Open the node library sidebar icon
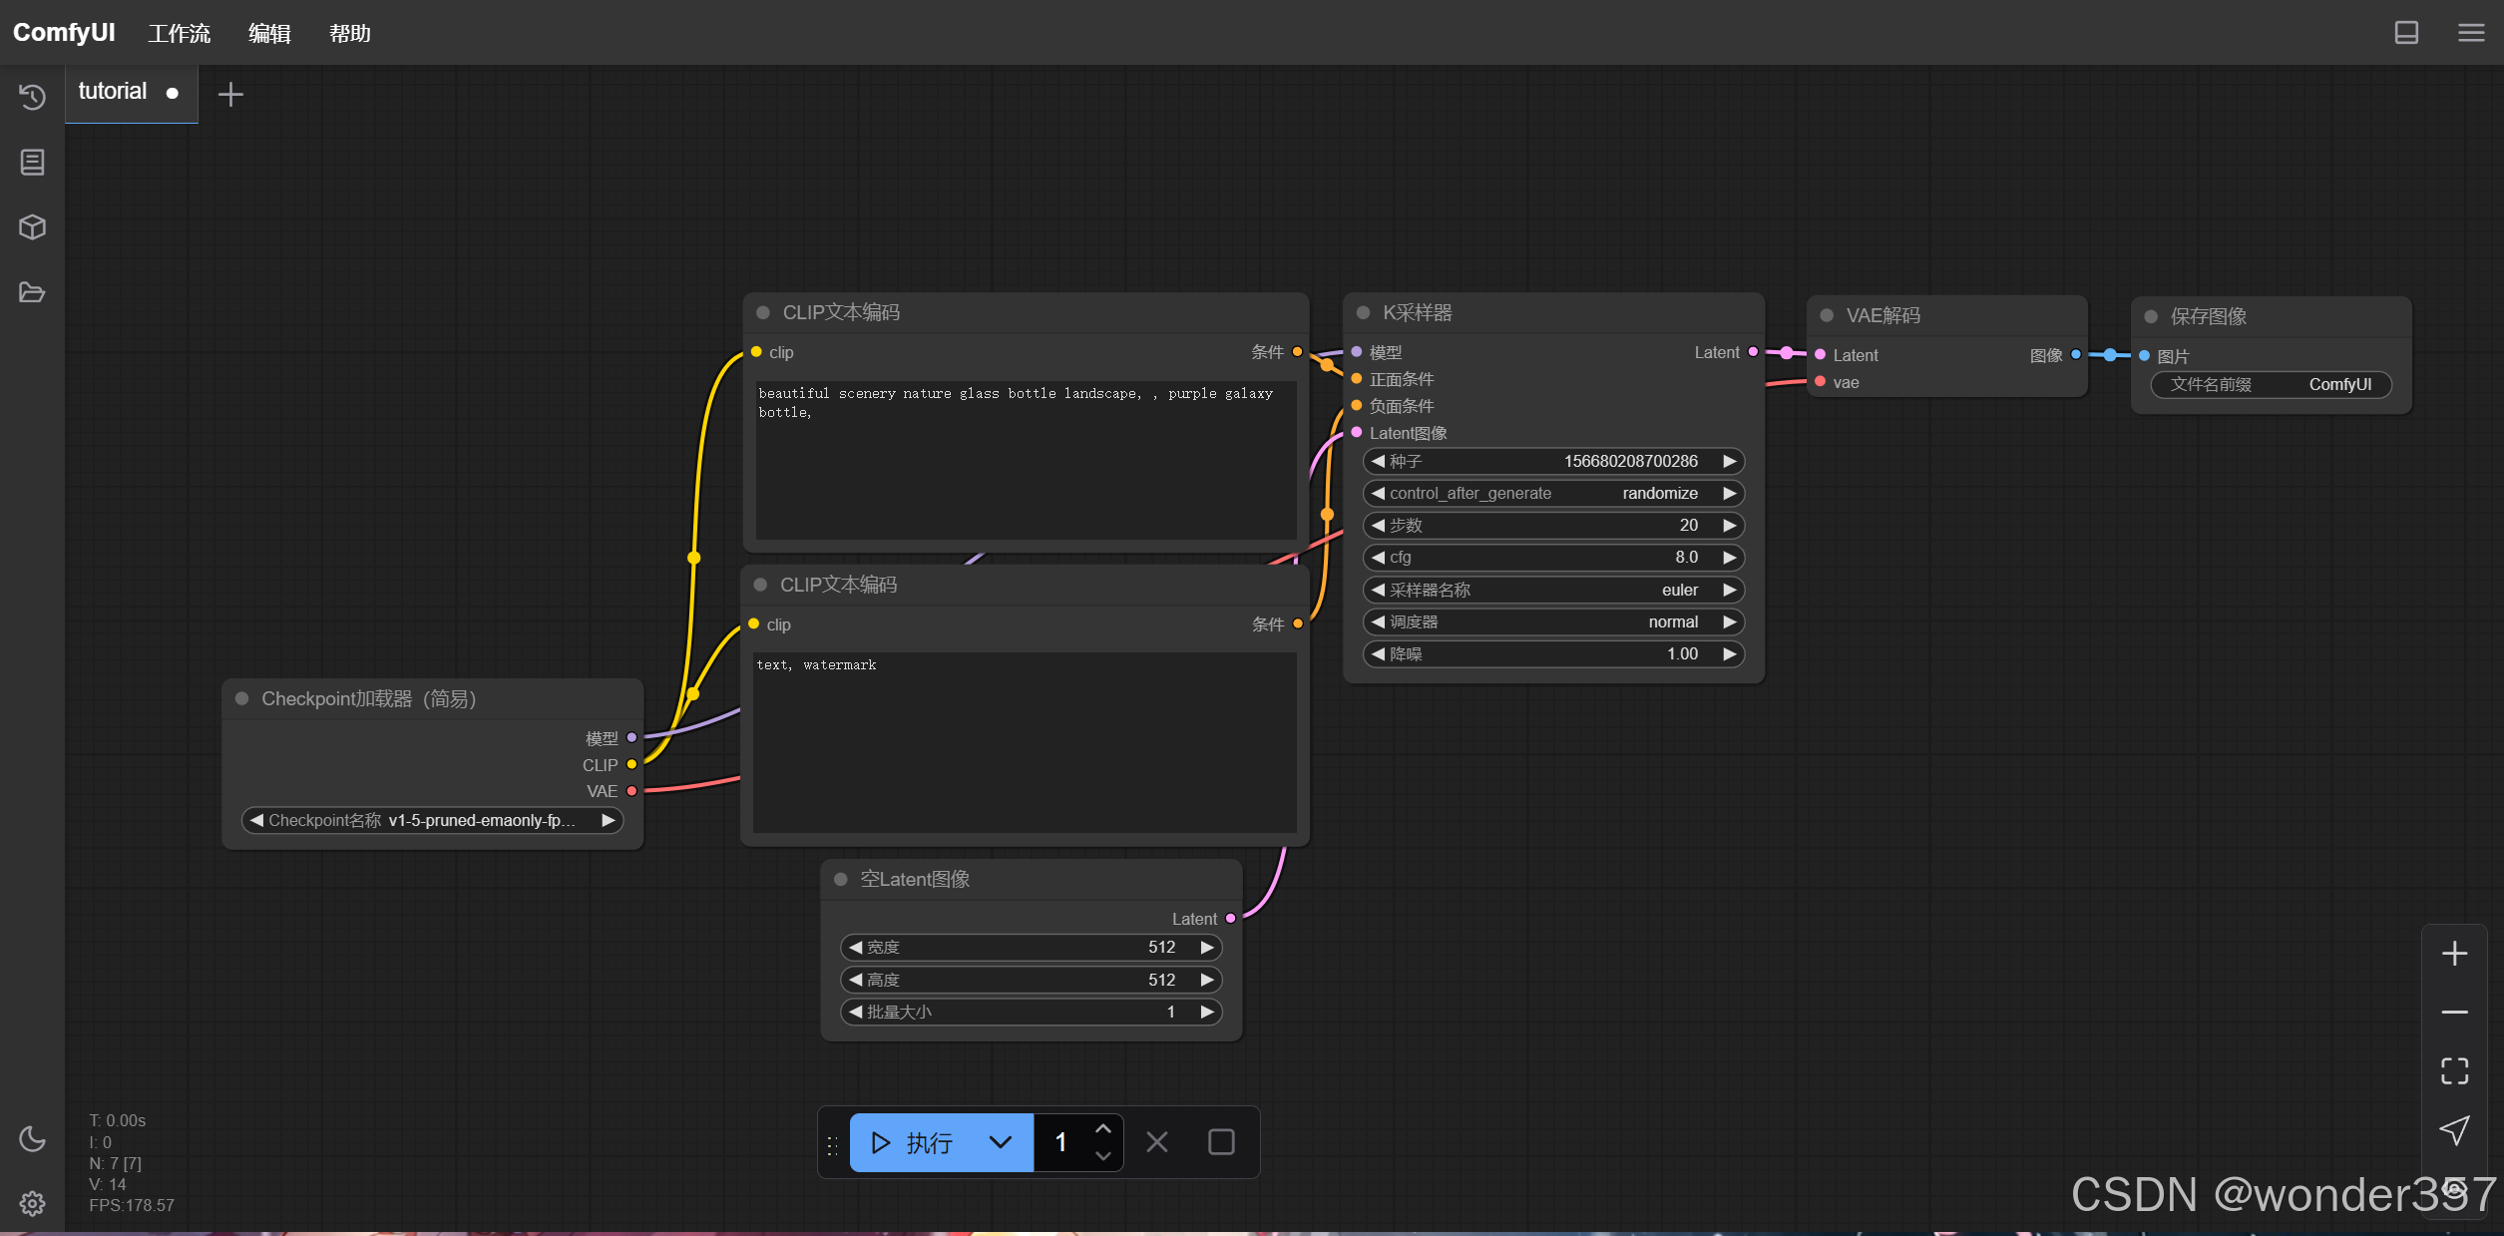Viewport: 2504px width, 1236px height. click(32, 163)
